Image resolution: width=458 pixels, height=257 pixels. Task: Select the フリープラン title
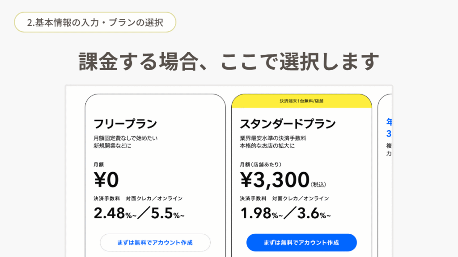point(125,123)
